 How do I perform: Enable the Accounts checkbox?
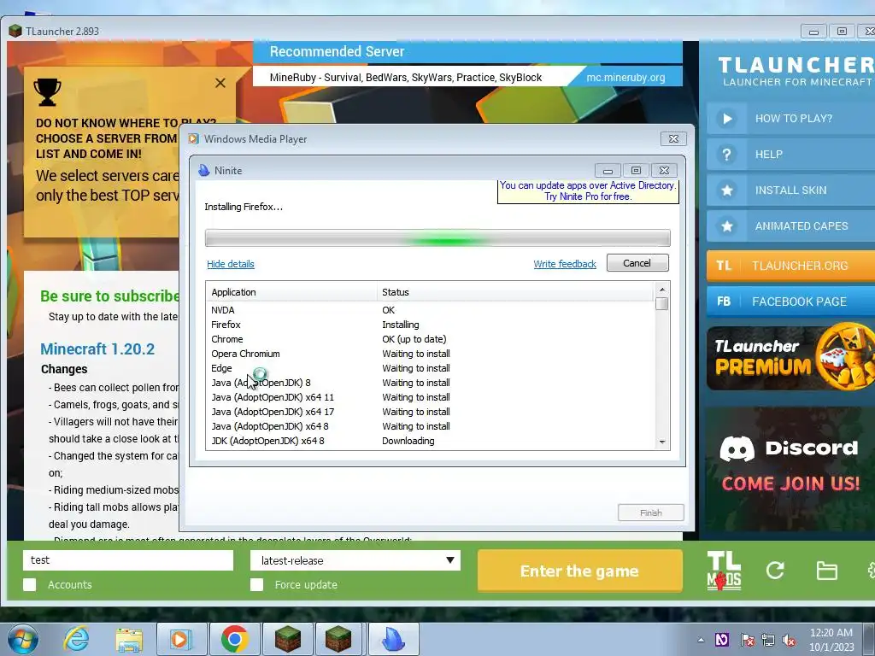(30, 584)
